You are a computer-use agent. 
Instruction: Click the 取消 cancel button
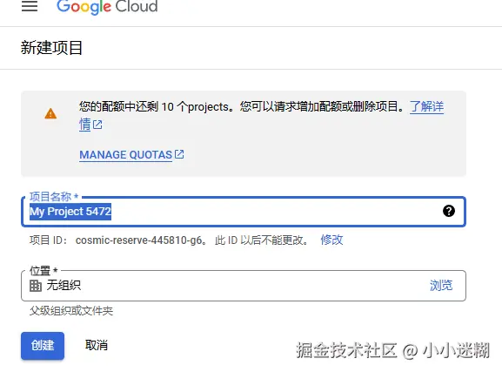click(x=97, y=345)
